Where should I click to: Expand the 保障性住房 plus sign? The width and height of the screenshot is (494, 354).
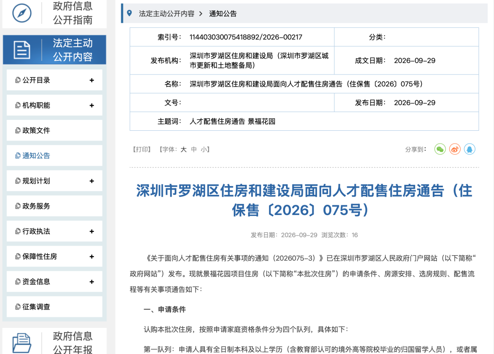[91, 257]
